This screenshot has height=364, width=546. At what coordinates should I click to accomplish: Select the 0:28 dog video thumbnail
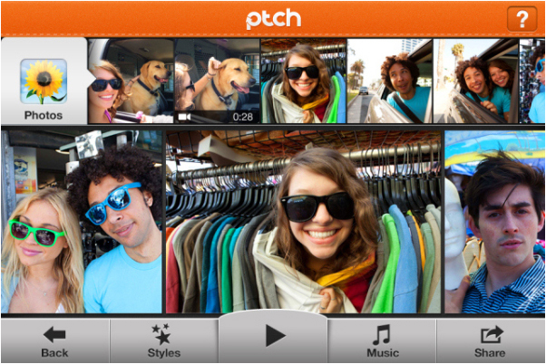[x=217, y=80]
